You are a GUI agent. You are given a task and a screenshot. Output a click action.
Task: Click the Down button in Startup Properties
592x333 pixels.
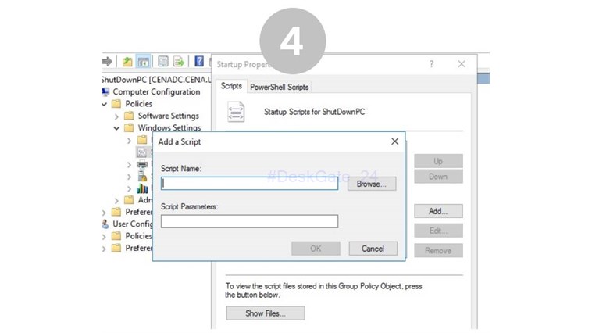coord(438,177)
